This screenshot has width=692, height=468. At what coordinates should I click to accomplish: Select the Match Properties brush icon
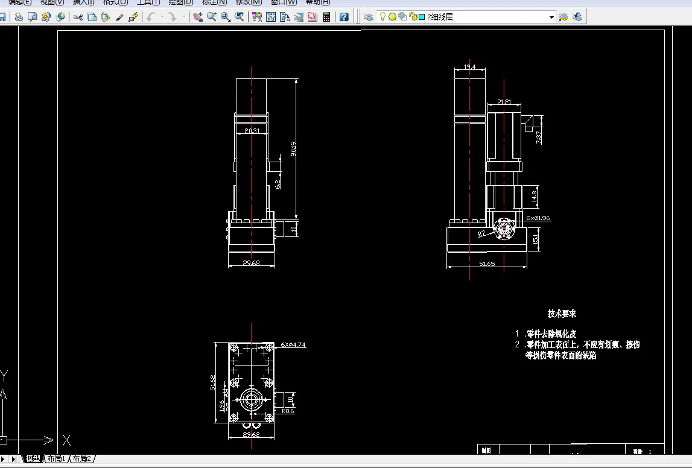pyautogui.click(x=119, y=17)
